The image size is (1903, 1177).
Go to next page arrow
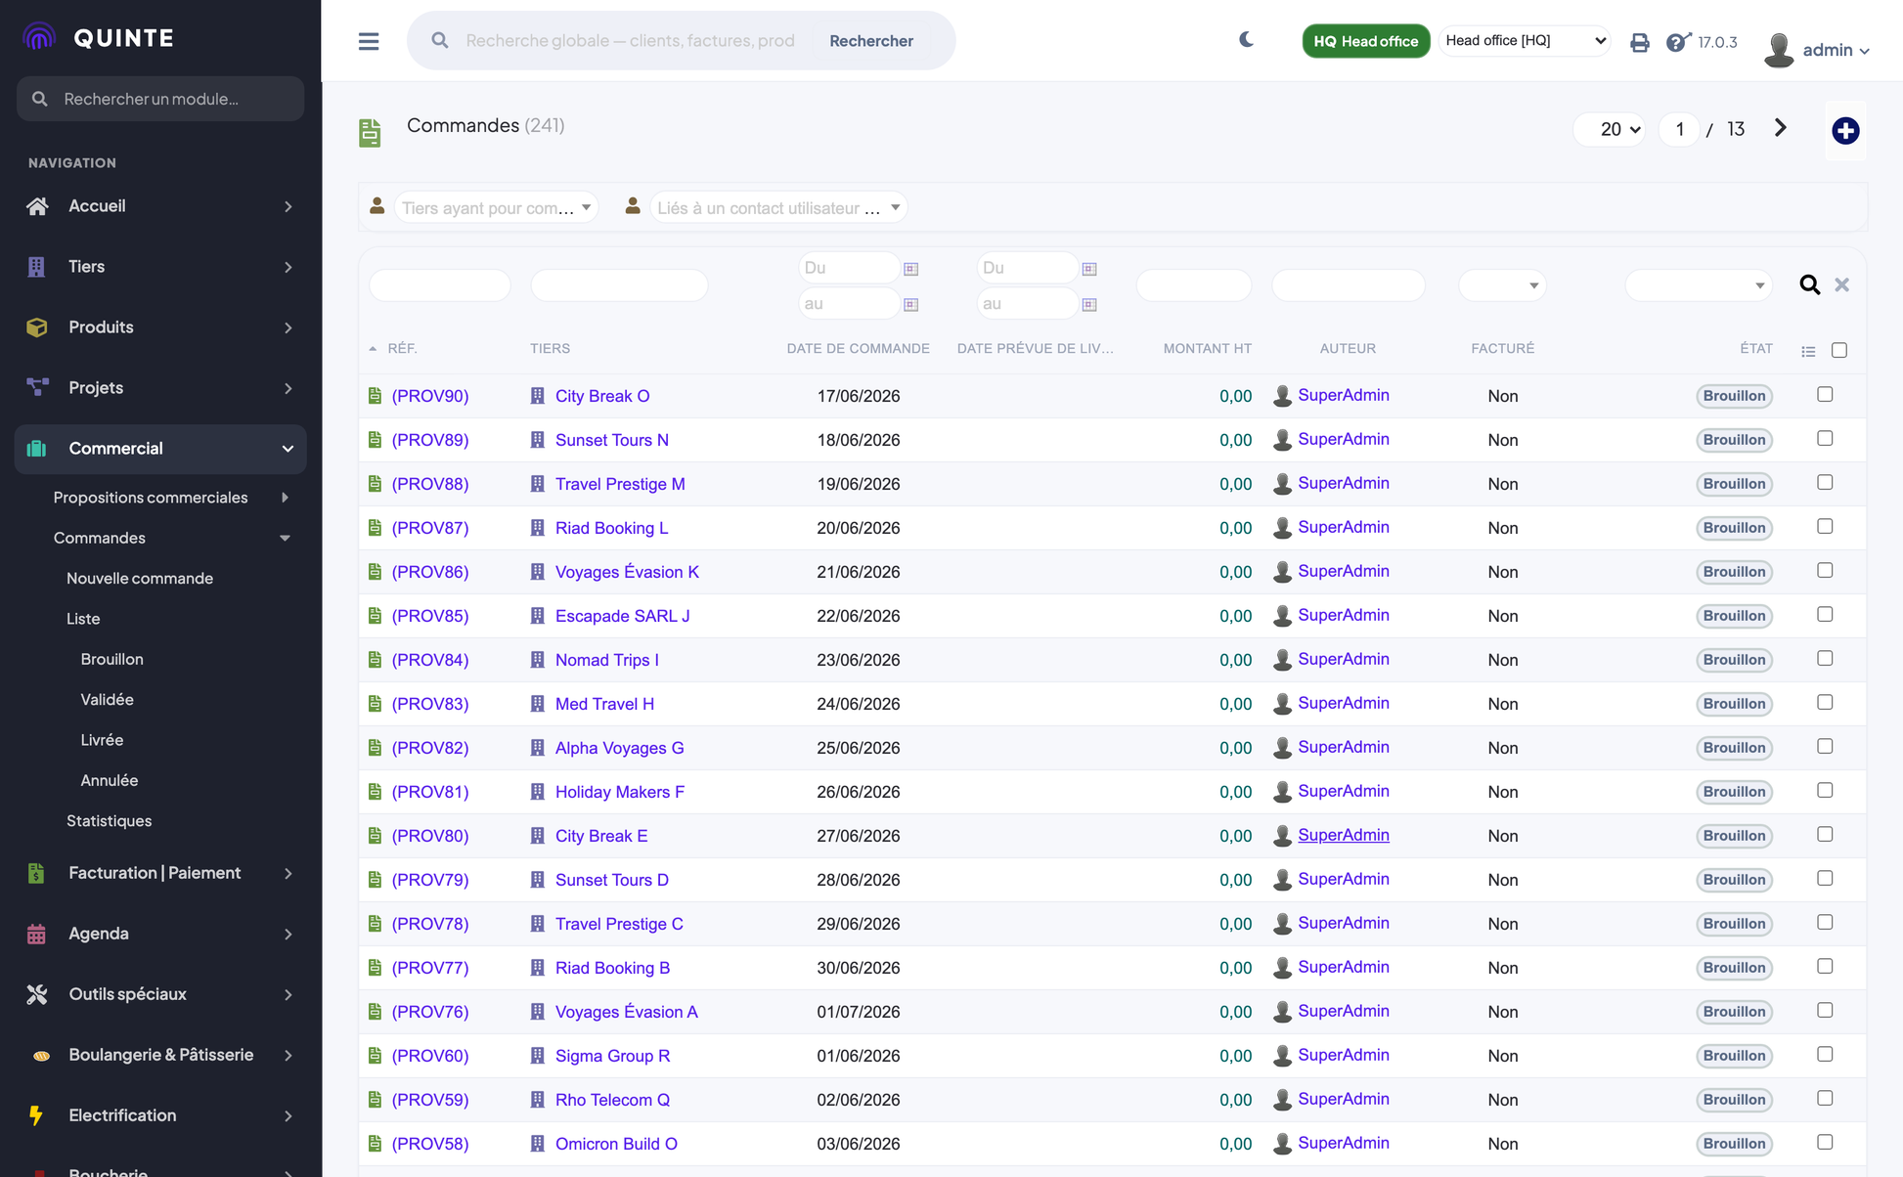1781,128
